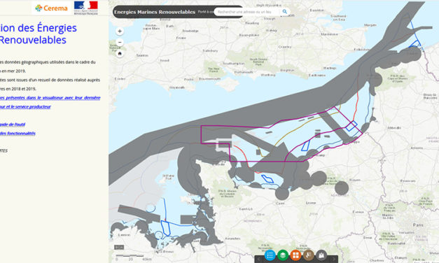This screenshot has width=439, height=263.
Task: Click the République Française logo
Action: [x=86, y=8]
